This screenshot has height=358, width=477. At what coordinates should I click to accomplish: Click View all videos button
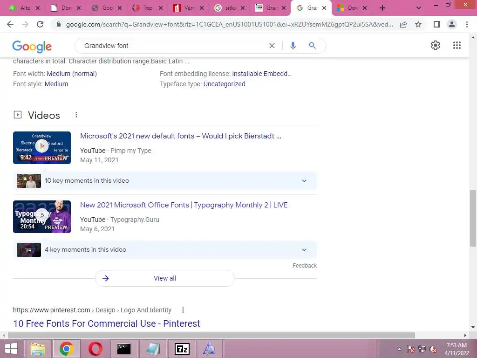coord(165,278)
